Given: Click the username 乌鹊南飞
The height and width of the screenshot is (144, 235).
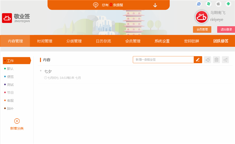Looking at the screenshot, I should pos(218,13).
